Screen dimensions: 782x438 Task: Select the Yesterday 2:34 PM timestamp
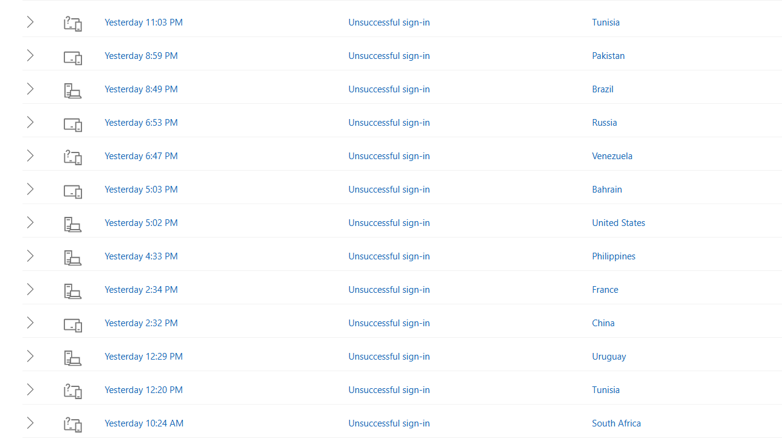[x=141, y=290]
